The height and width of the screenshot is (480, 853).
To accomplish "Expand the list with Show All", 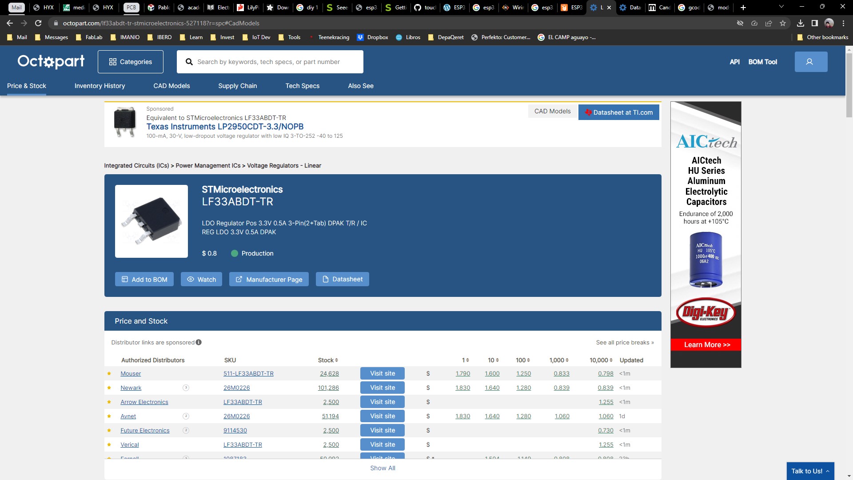I will tap(383, 468).
